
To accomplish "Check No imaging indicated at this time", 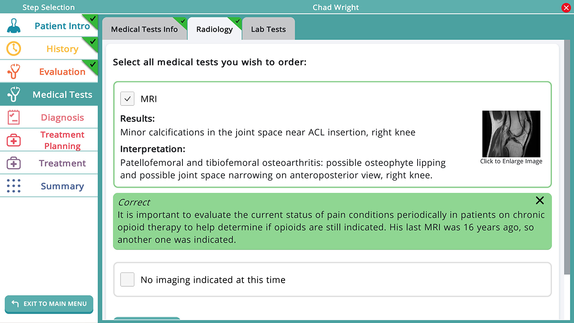I will point(128,279).
